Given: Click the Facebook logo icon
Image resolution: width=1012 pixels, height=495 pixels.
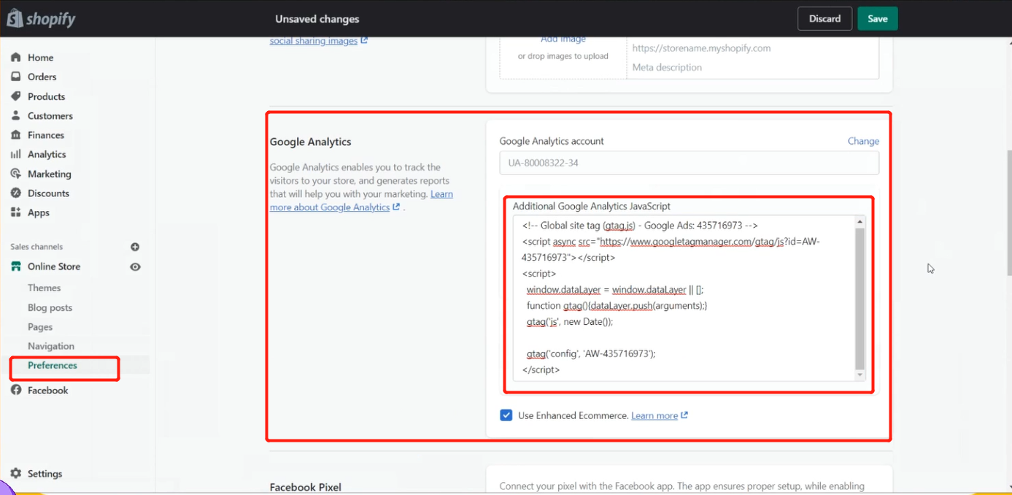Looking at the screenshot, I should (15, 391).
